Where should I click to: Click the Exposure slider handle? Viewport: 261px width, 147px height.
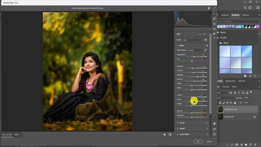(192, 68)
